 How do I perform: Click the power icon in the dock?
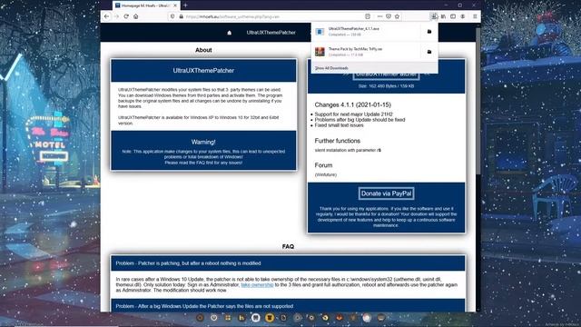(x=214, y=318)
